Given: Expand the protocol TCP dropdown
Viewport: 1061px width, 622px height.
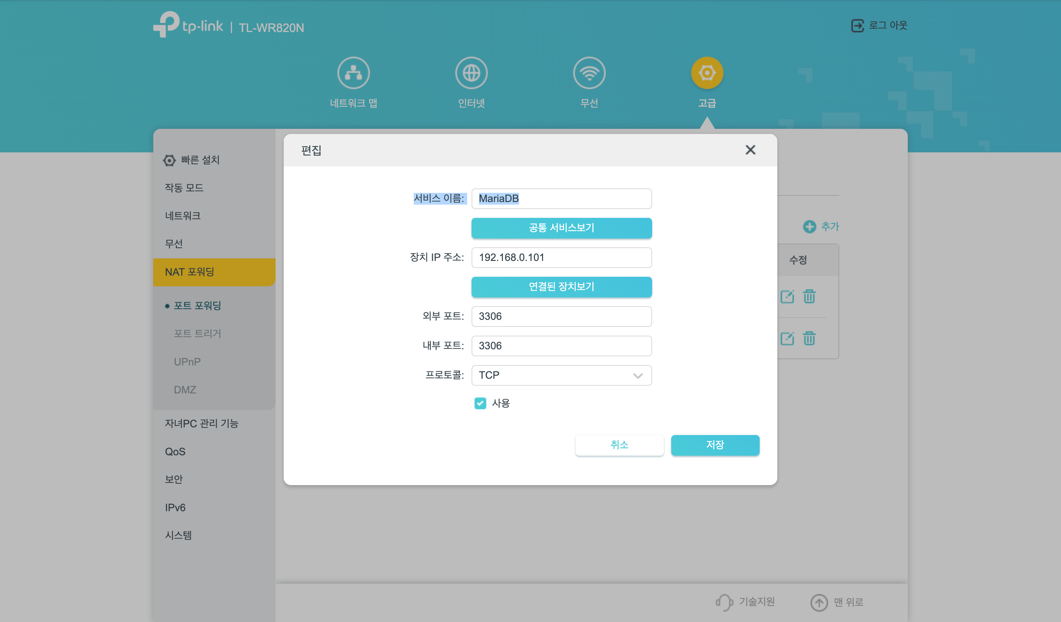Looking at the screenshot, I should point(561,375).
